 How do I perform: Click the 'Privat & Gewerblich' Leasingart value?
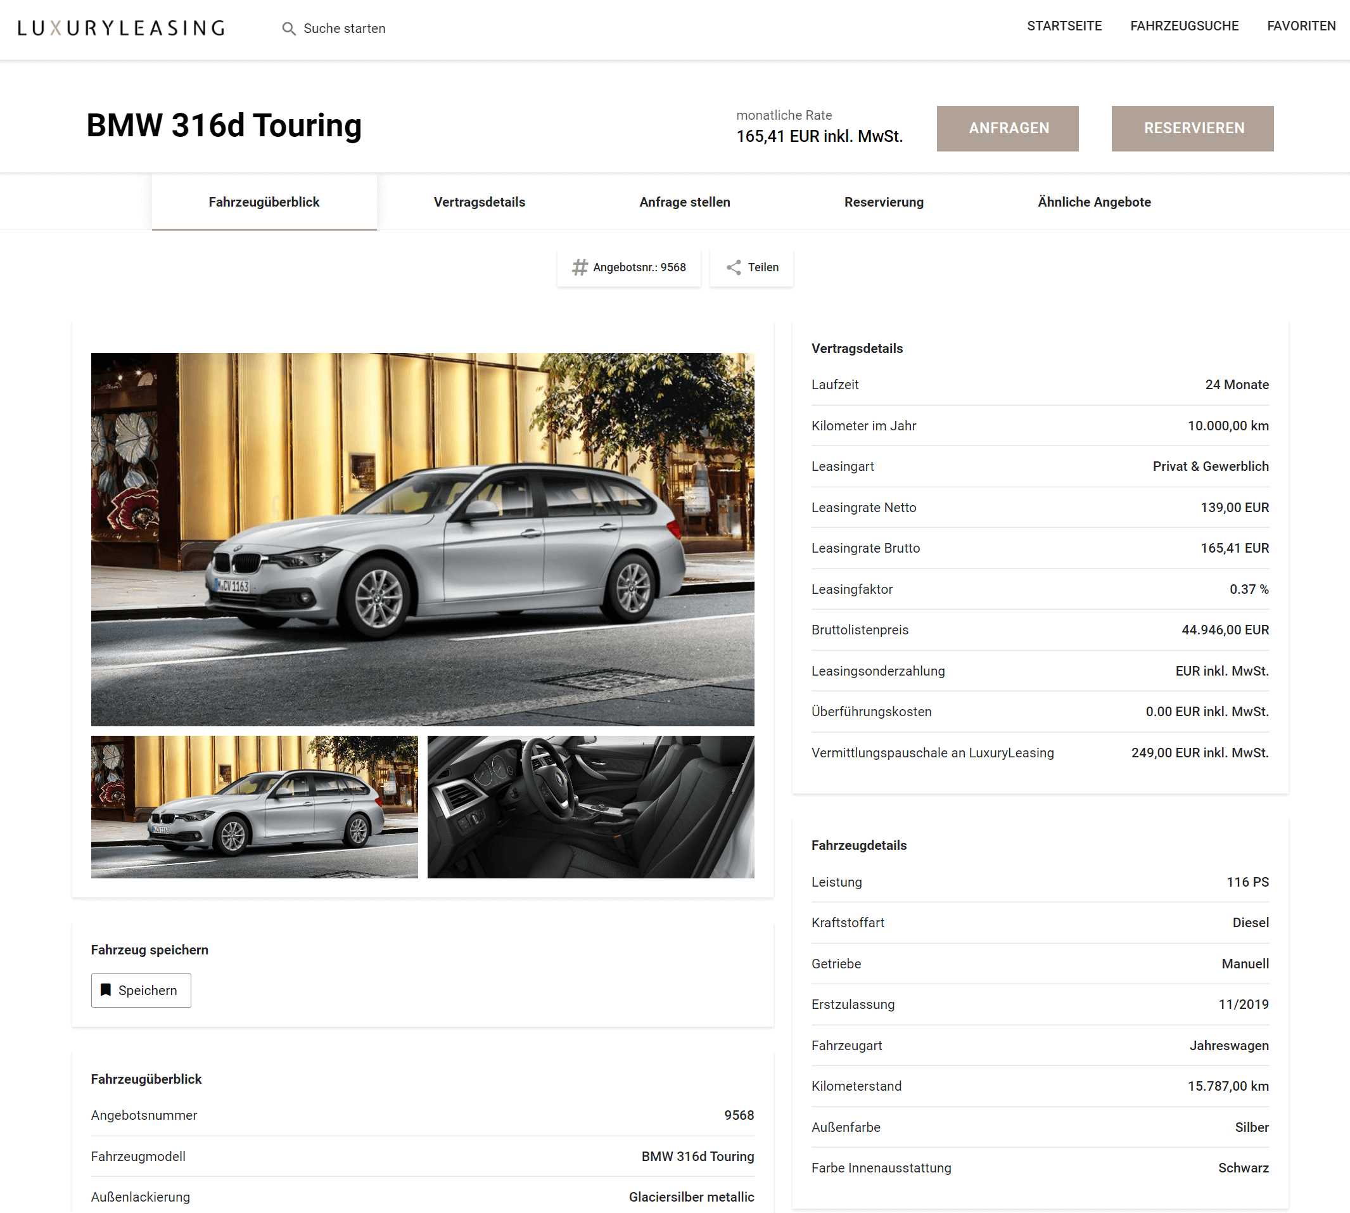pos(1211,466)
